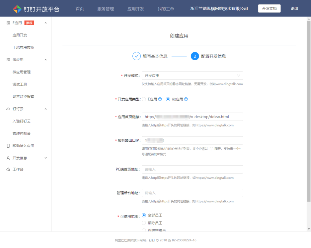
Task: Click the 移动接入应用 phone icon
Action: click(x=8, y=146)
